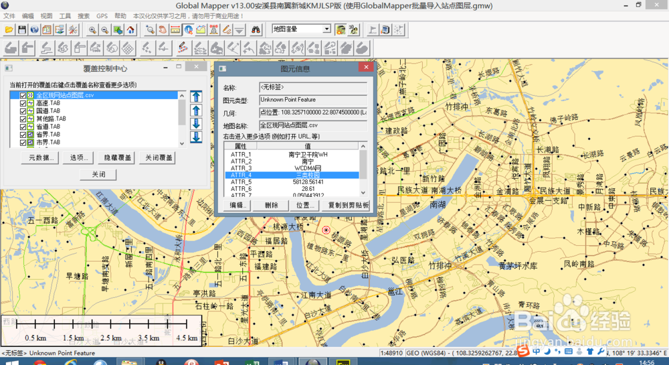Uncheck the 其他路.TAB layer checkbox
Viewport: 669px width, 365px height.
(x=23, y=119)
